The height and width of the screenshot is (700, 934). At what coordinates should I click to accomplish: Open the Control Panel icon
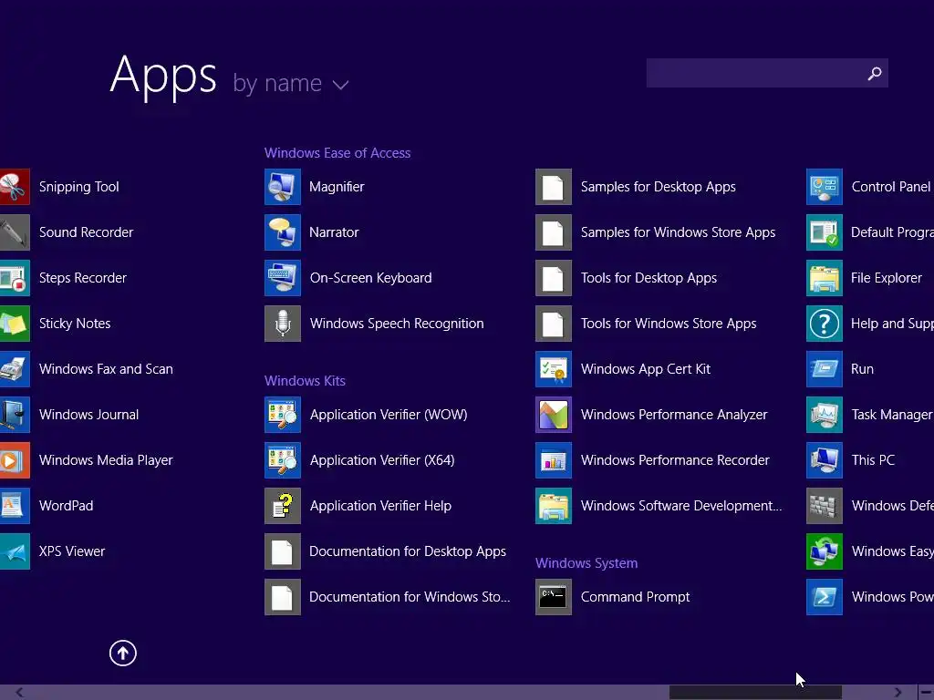coord(825,187)
